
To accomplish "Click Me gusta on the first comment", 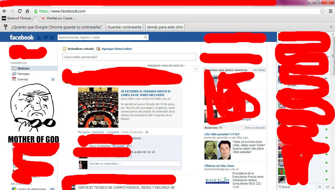I will coord(118,146).
